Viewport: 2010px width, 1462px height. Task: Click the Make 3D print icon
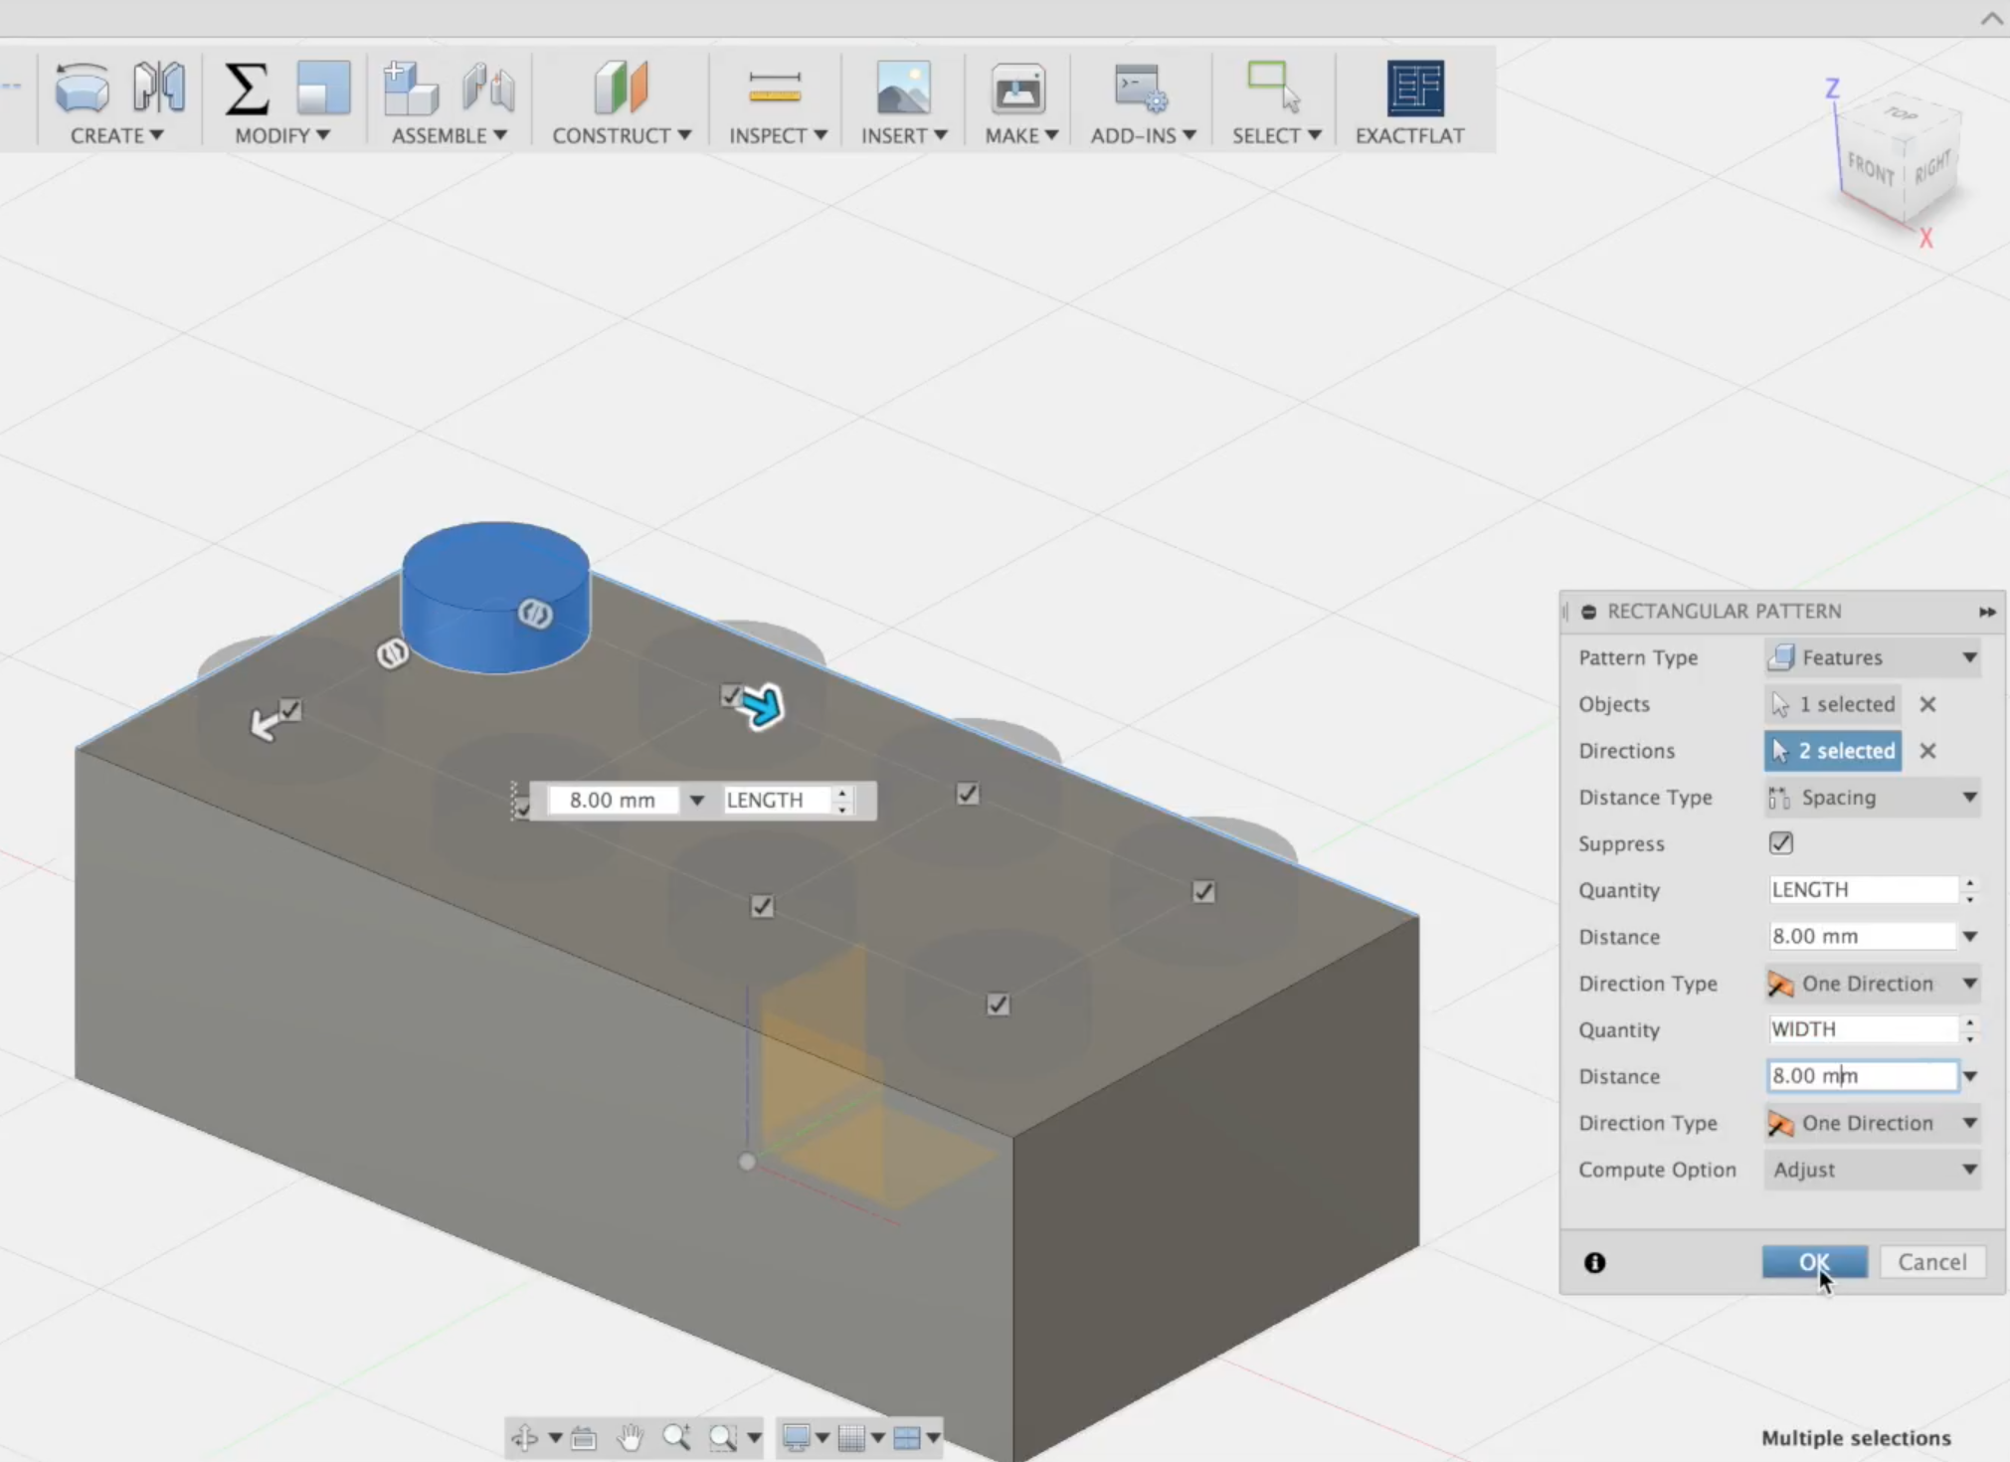pos(1017,90)
